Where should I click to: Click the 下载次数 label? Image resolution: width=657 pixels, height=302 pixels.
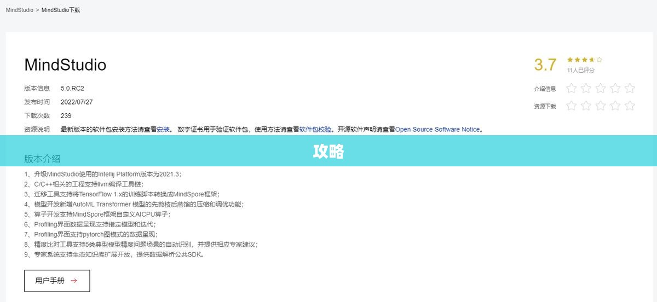(x=37, y=115)
